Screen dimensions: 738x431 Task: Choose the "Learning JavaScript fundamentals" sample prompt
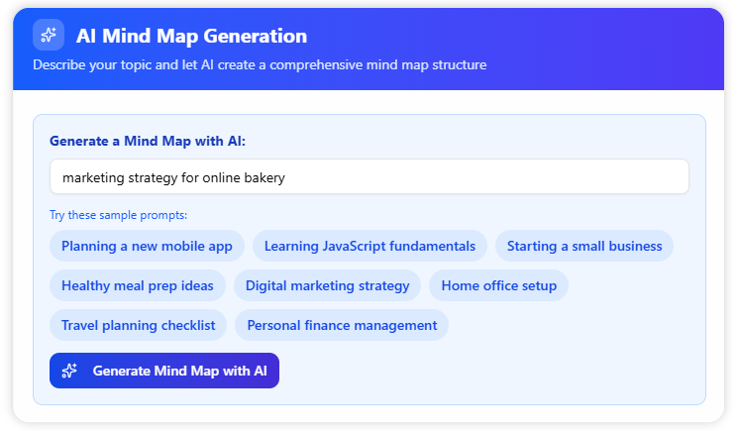(369, 246)
